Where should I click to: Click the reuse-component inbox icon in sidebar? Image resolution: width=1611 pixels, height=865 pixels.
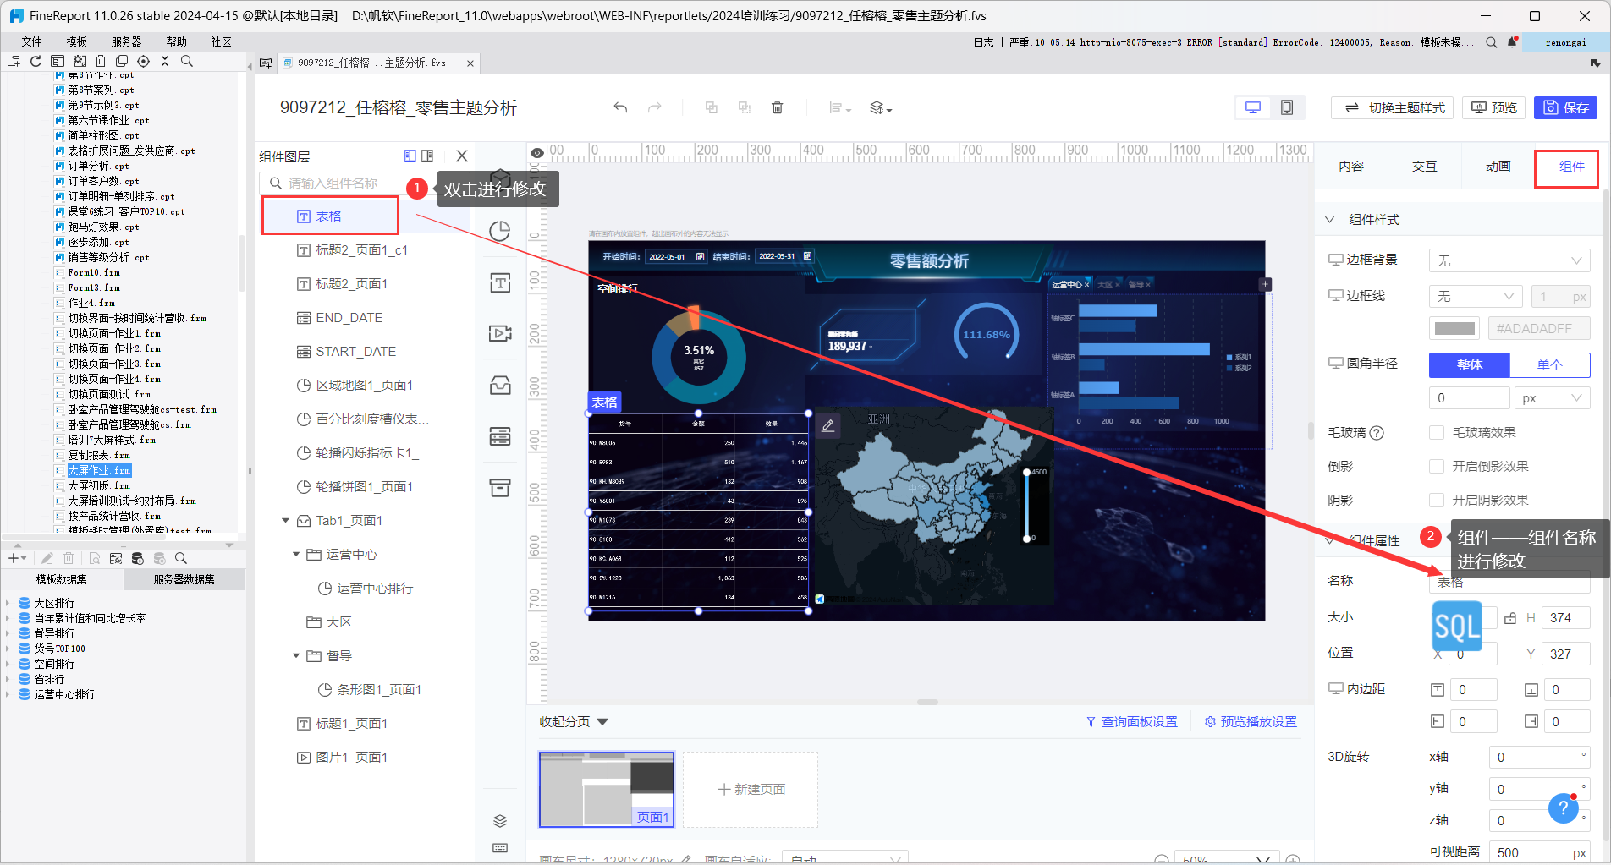tap(500, 386)
